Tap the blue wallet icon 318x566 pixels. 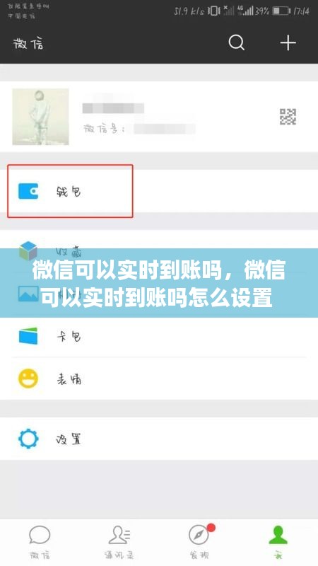(28, 191)
